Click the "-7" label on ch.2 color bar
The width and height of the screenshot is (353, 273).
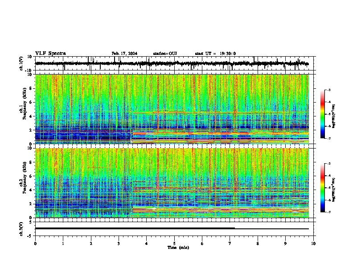[x=328, y=212]
